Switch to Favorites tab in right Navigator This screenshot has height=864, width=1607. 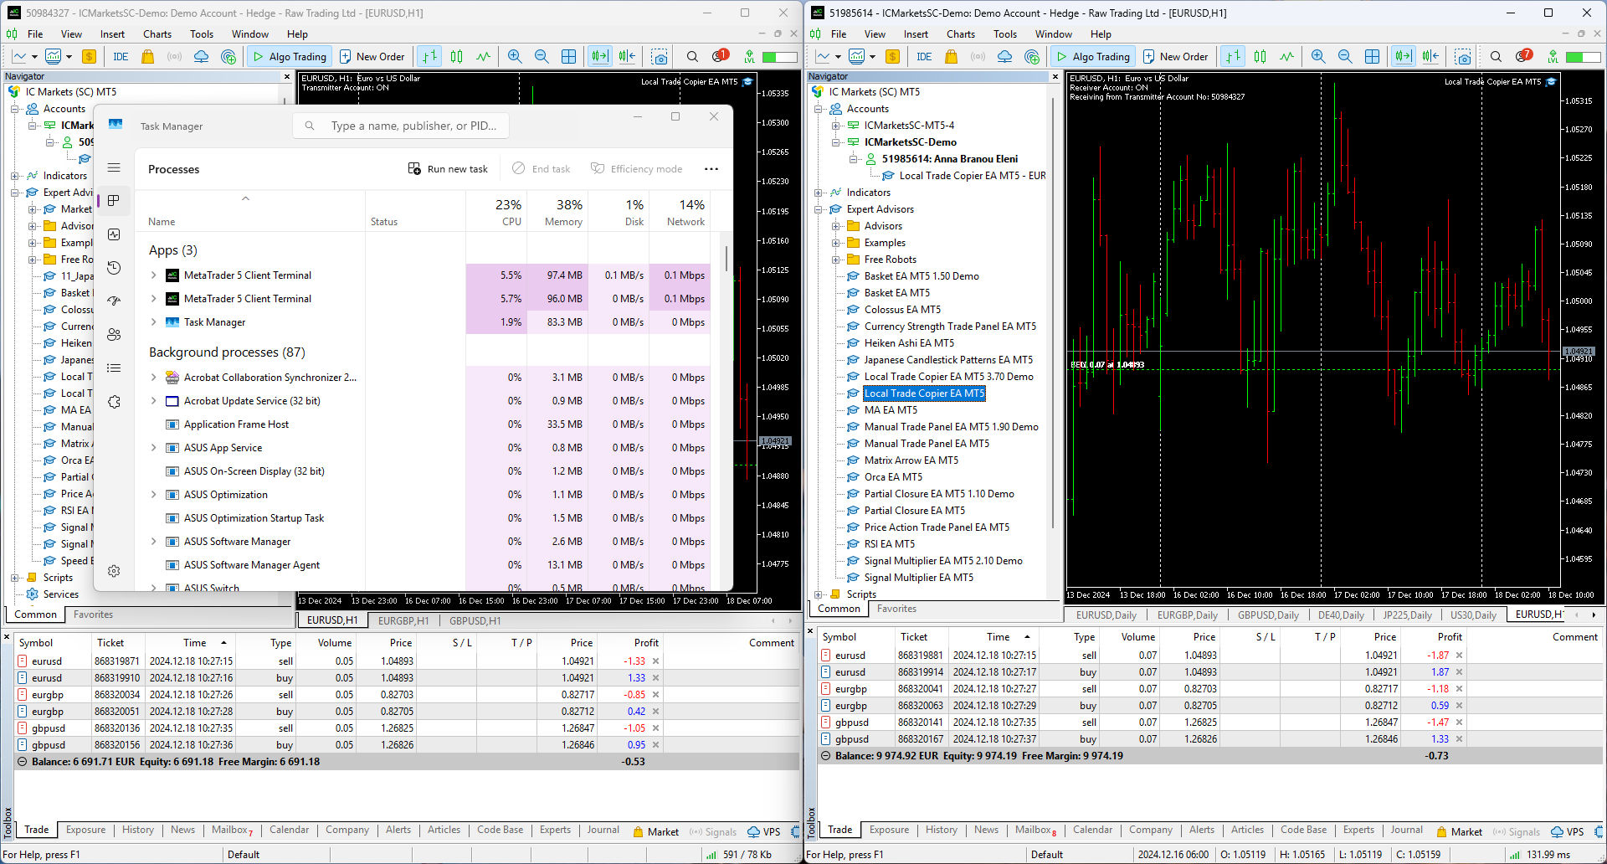[x=896, y=609]
